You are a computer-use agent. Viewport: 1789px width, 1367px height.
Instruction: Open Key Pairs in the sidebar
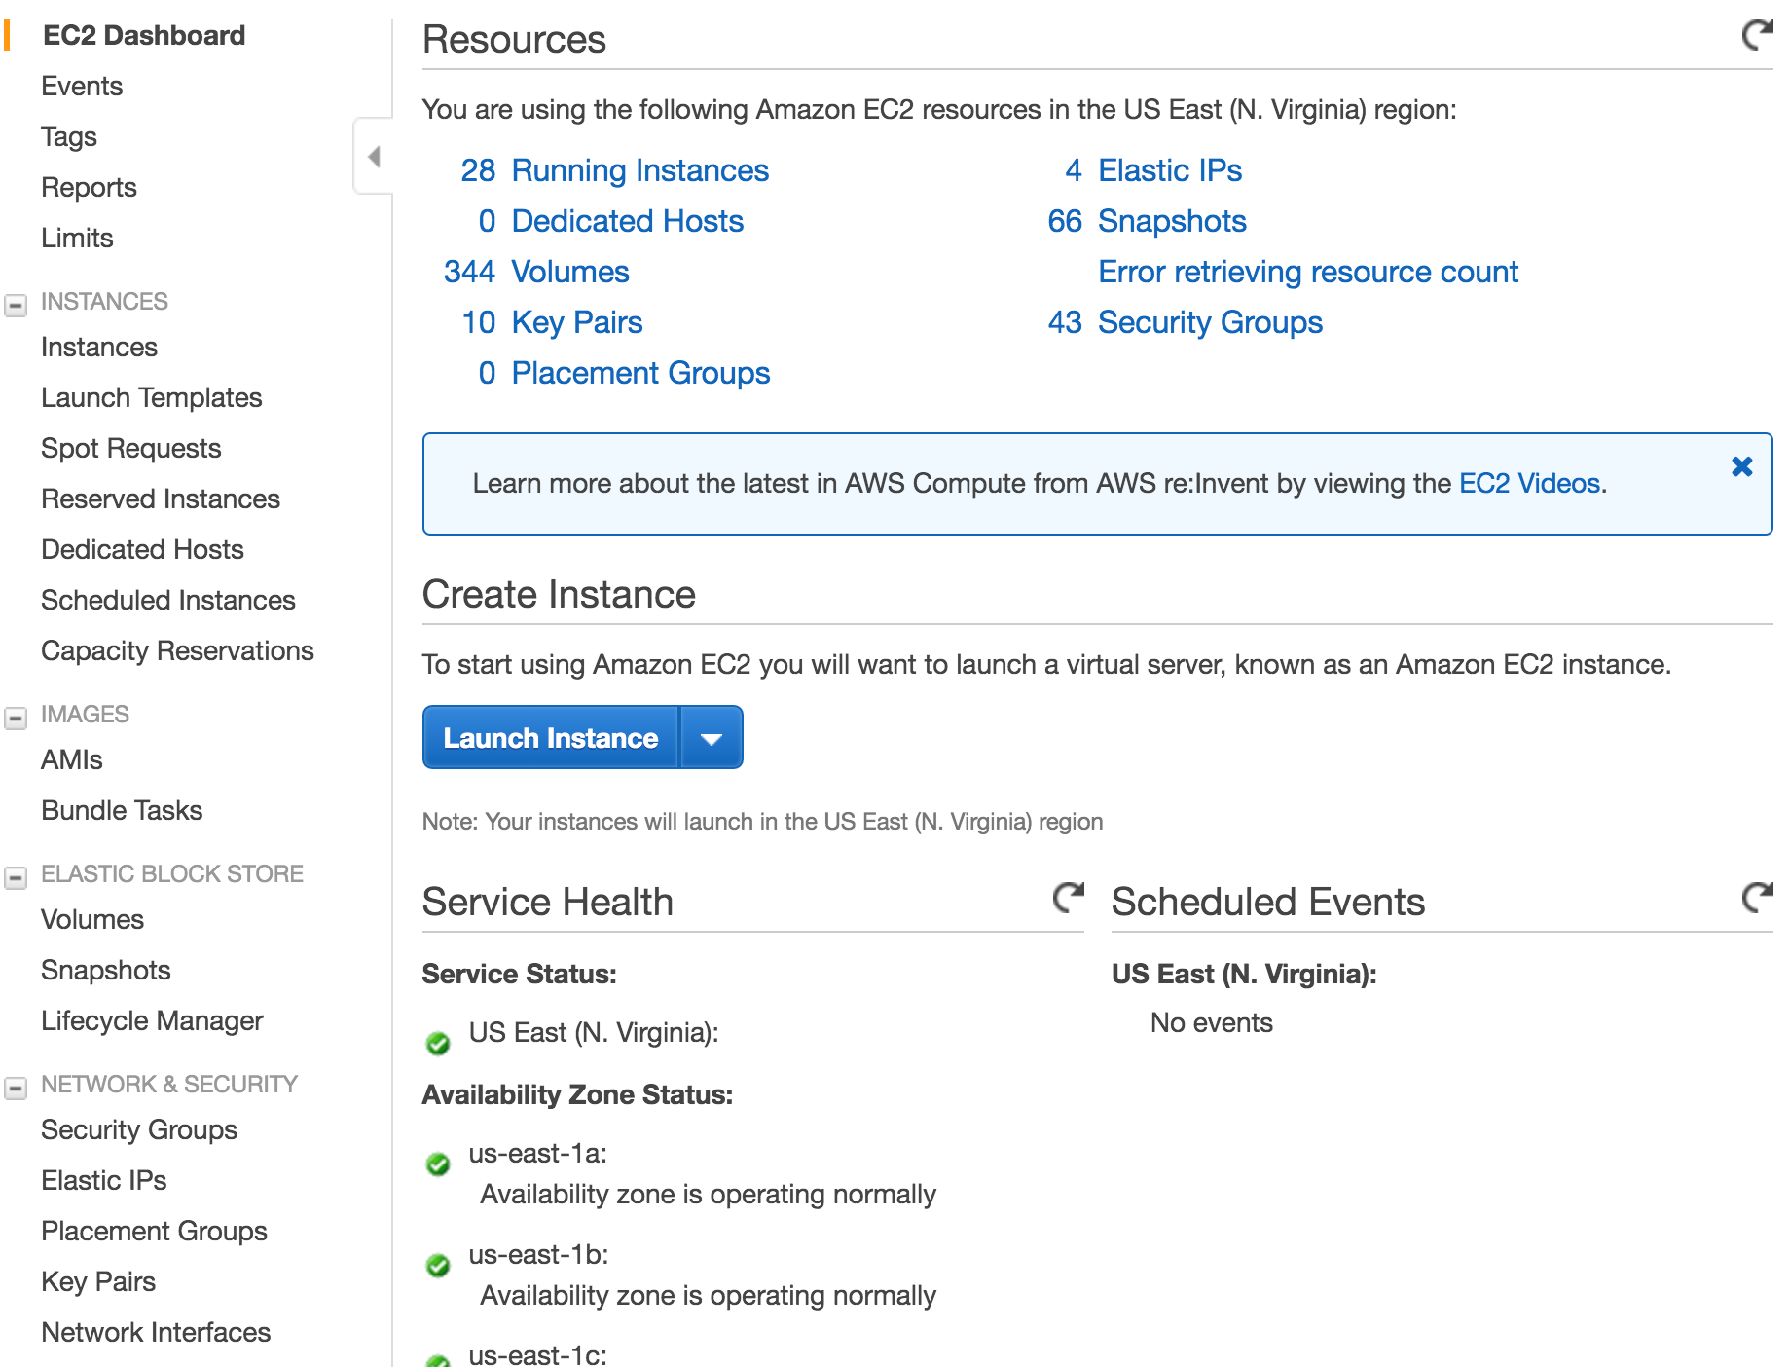coord(98,1282)
